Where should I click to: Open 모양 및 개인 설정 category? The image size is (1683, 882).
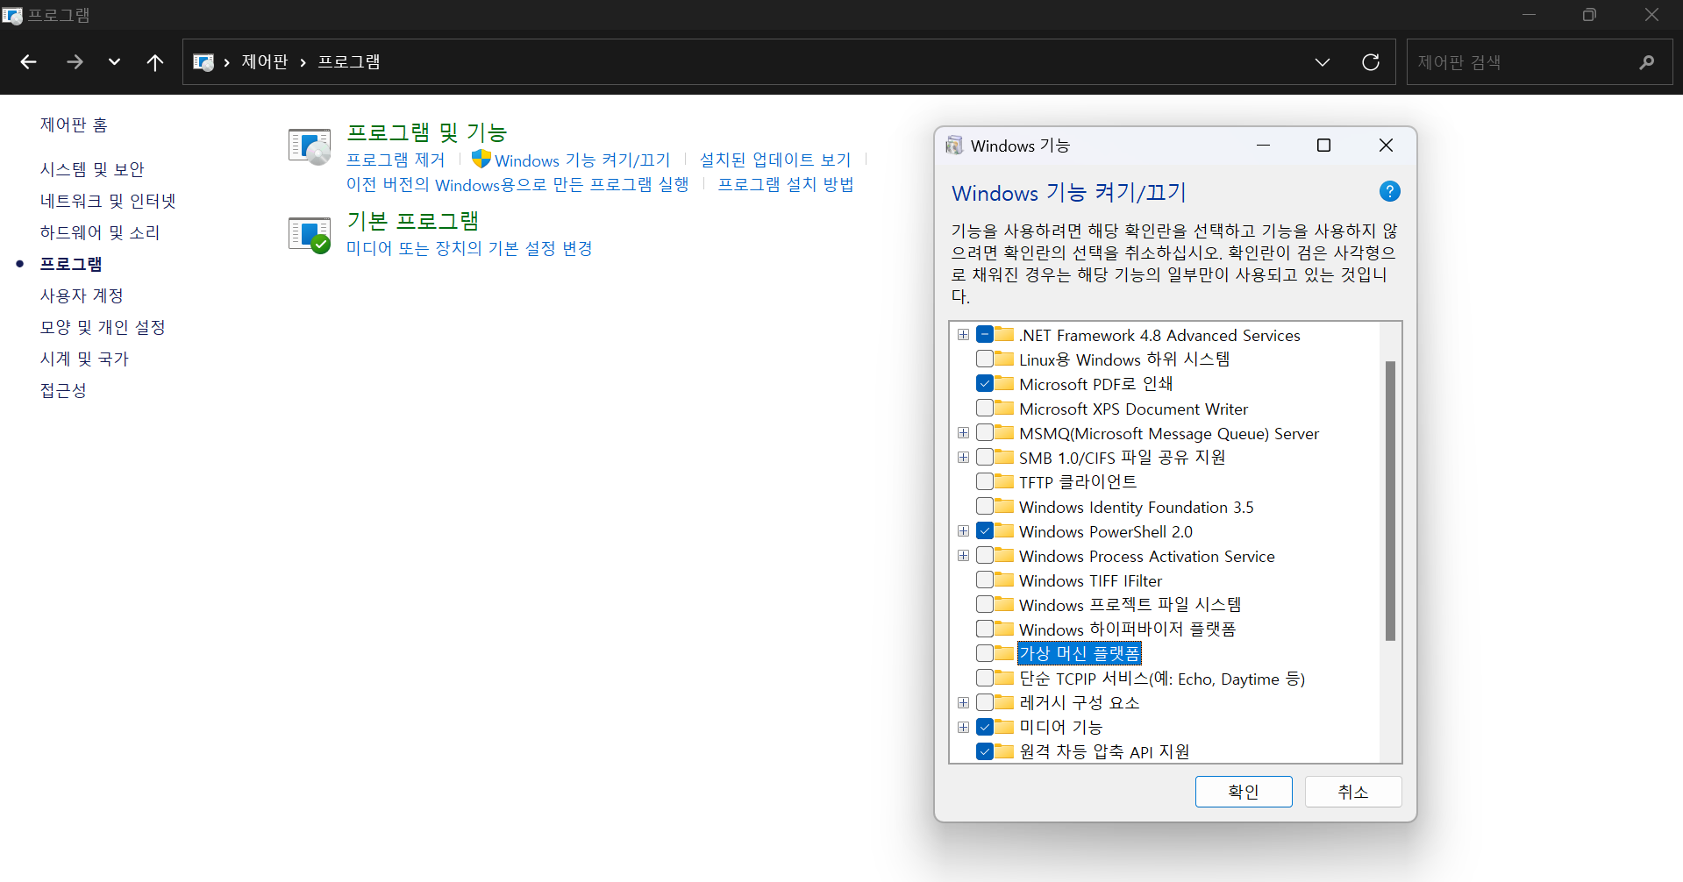(x=103, y=327)
